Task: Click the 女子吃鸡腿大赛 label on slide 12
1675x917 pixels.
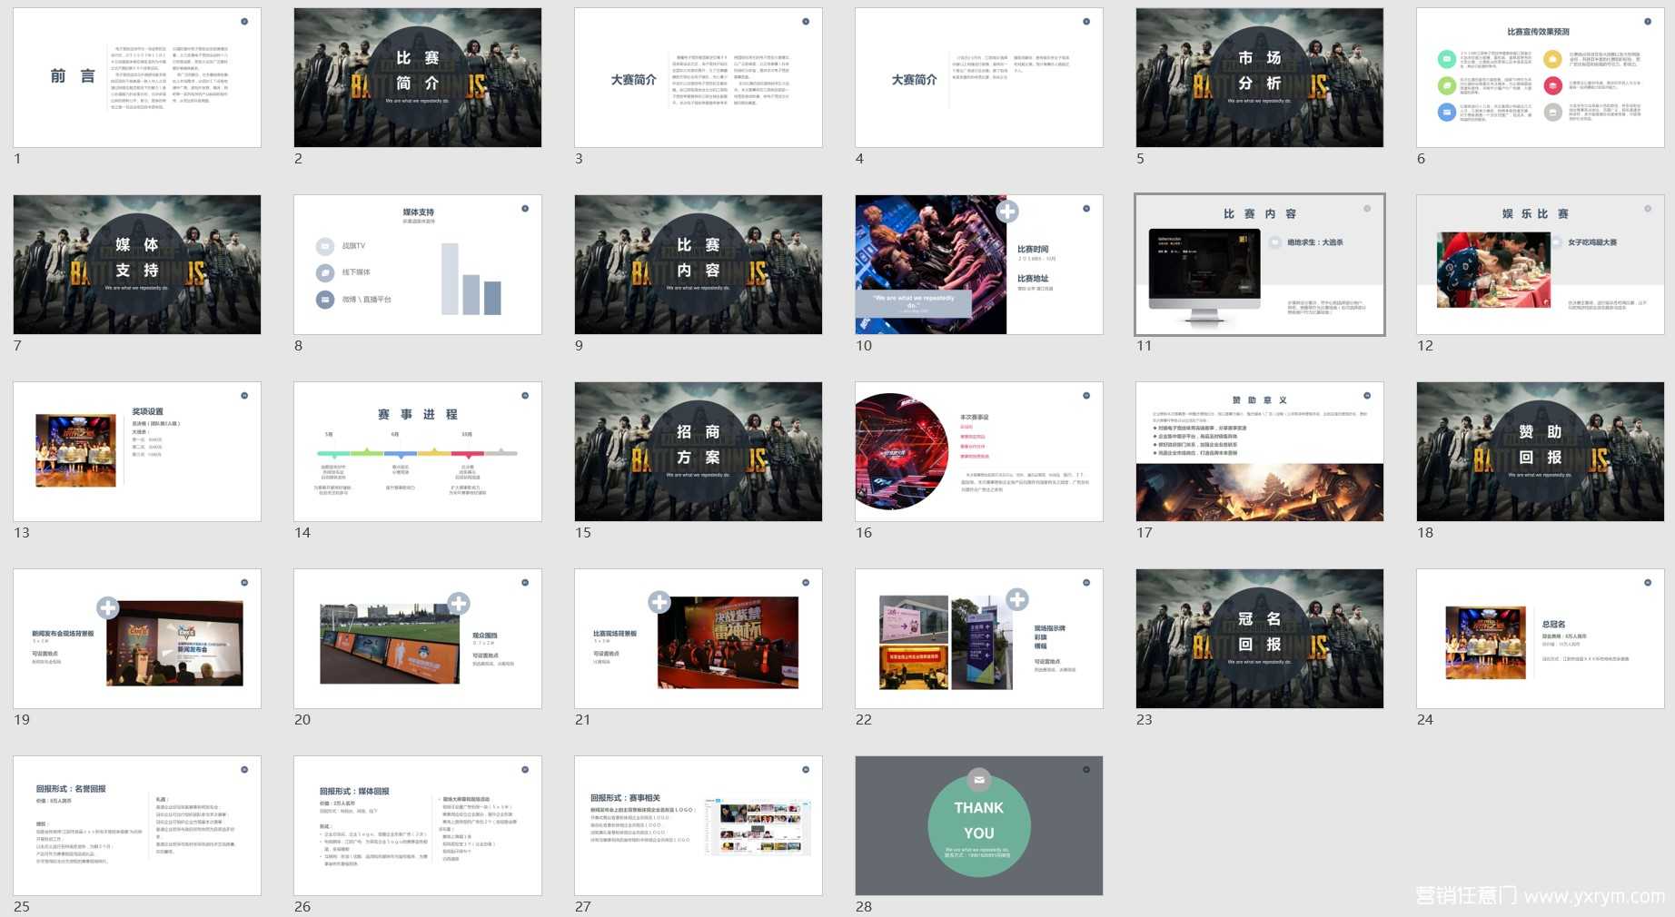Action: coord(1592,242)
